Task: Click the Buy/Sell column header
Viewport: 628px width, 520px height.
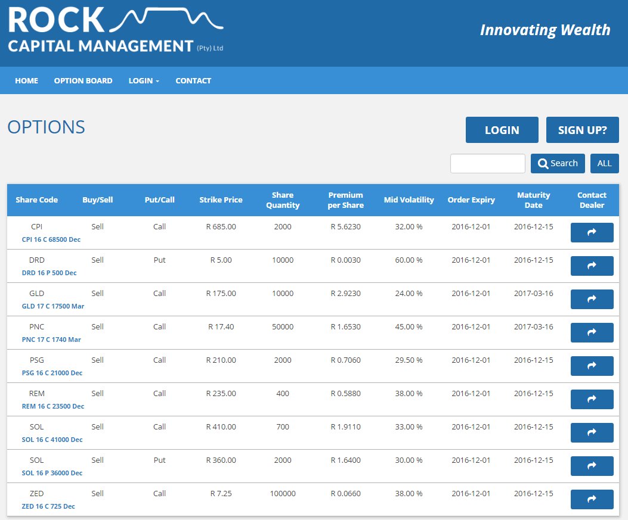Action: click(97, 200)
